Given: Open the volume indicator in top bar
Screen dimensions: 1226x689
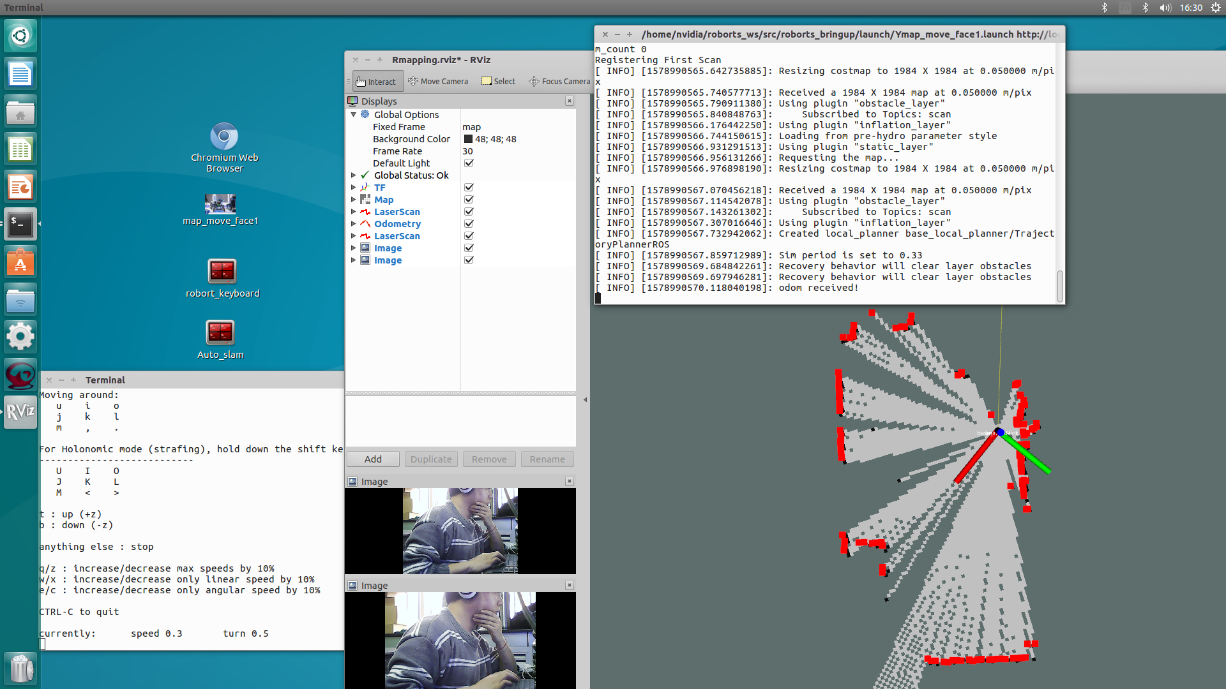Looking at the screenshot, I should 1165,8.
